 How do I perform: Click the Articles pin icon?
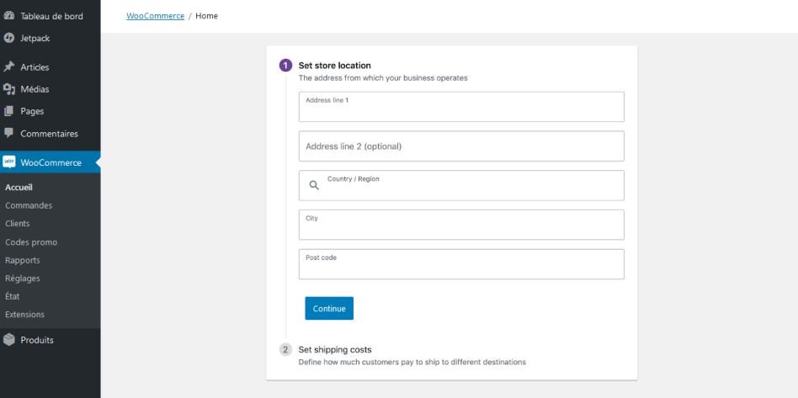coord(9,67)
